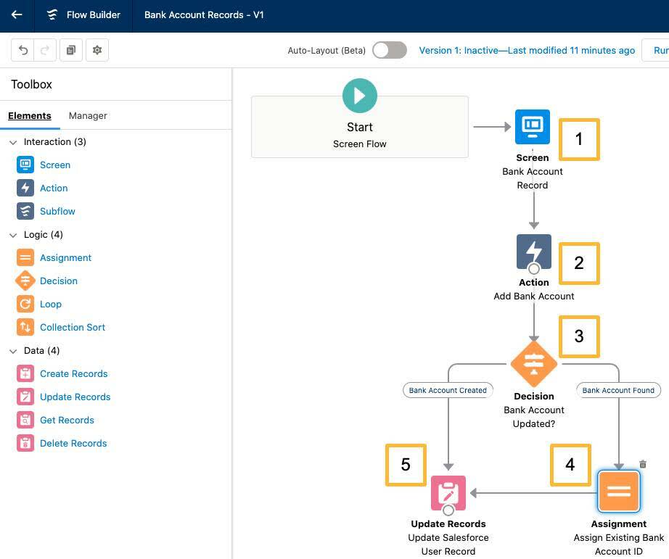Click the Loop element icon

pyautogui.click(x=25, y=304)
